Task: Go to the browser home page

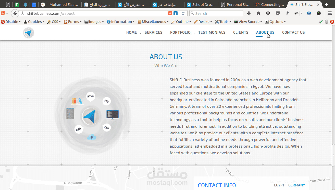Action: 258,13
